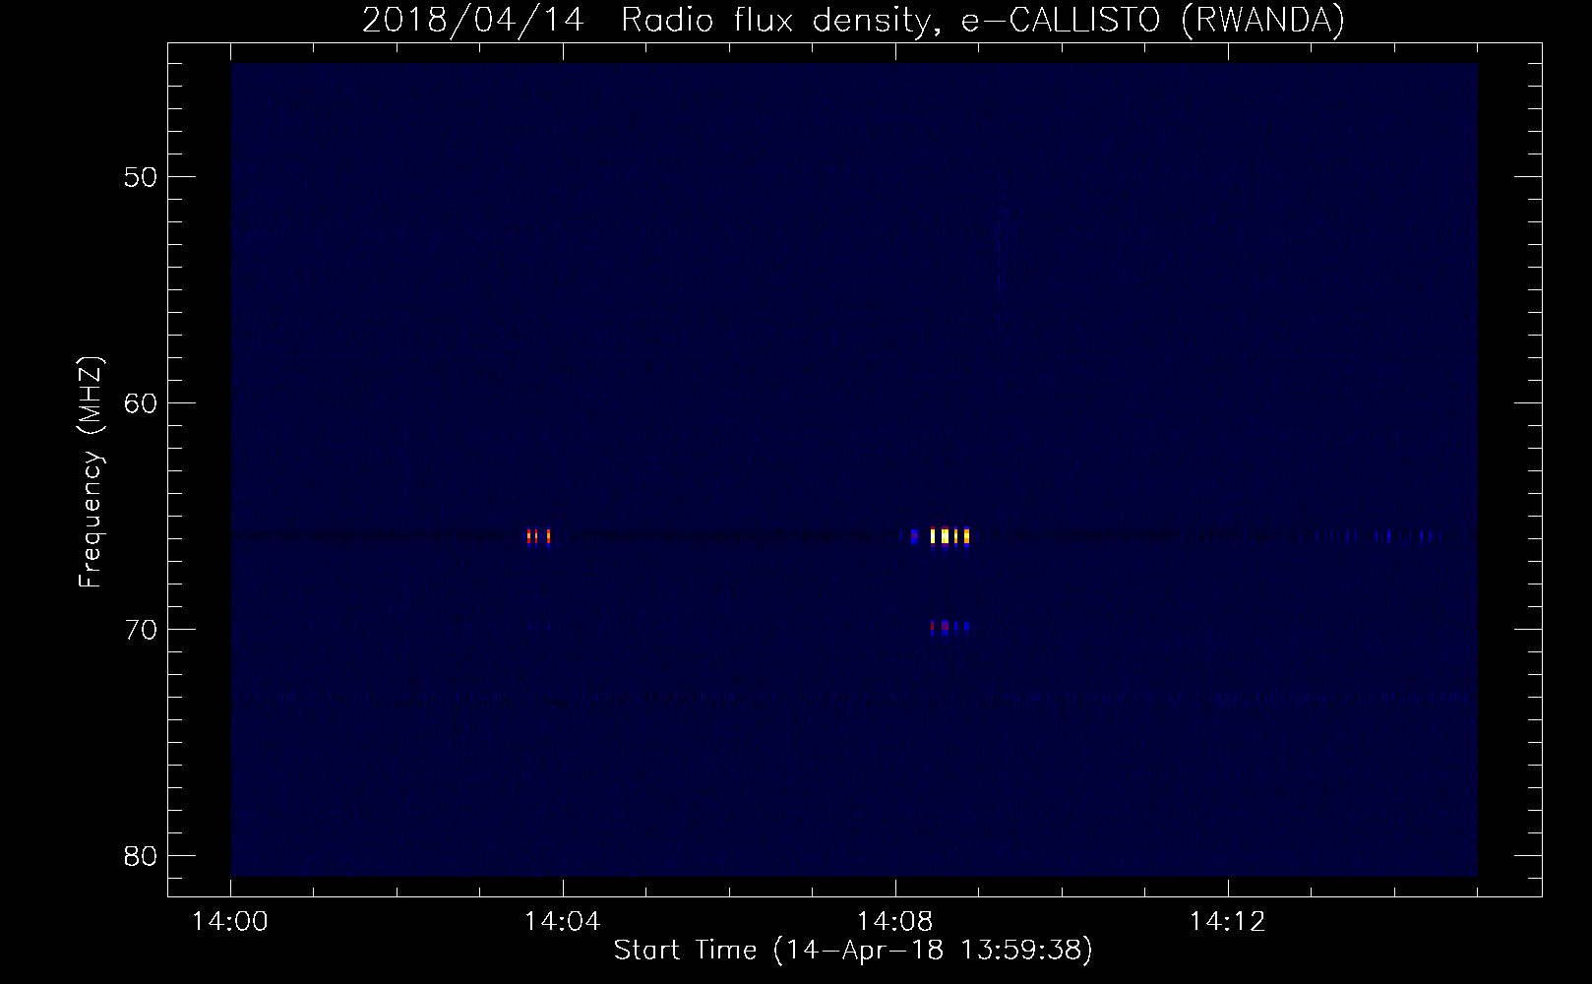Click the plot title '2018/04/14 Radio flux density, e-CALLISTO (RWANDA)'

[853, 19]
